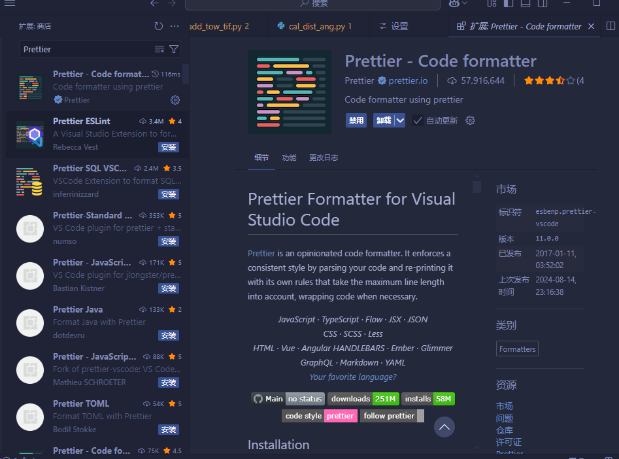The width and height of the screenshot is (619, 459).
Task: Click the installs 58M badge
Action: (x=428, y=399)
